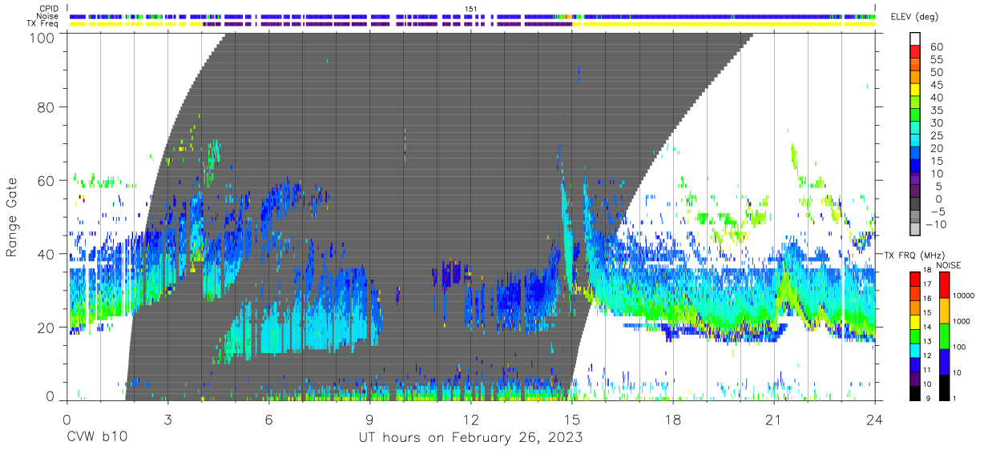The height and width of the screenshot is (454, 984).
Task: Click the 15 tick on UT hours axis
Action: pyautogui.click(x=571, y=419)
